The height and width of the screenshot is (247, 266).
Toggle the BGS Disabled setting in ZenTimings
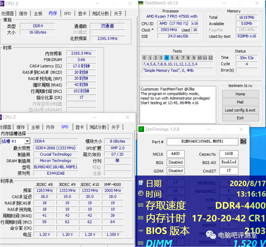click(x=175, y=162)
